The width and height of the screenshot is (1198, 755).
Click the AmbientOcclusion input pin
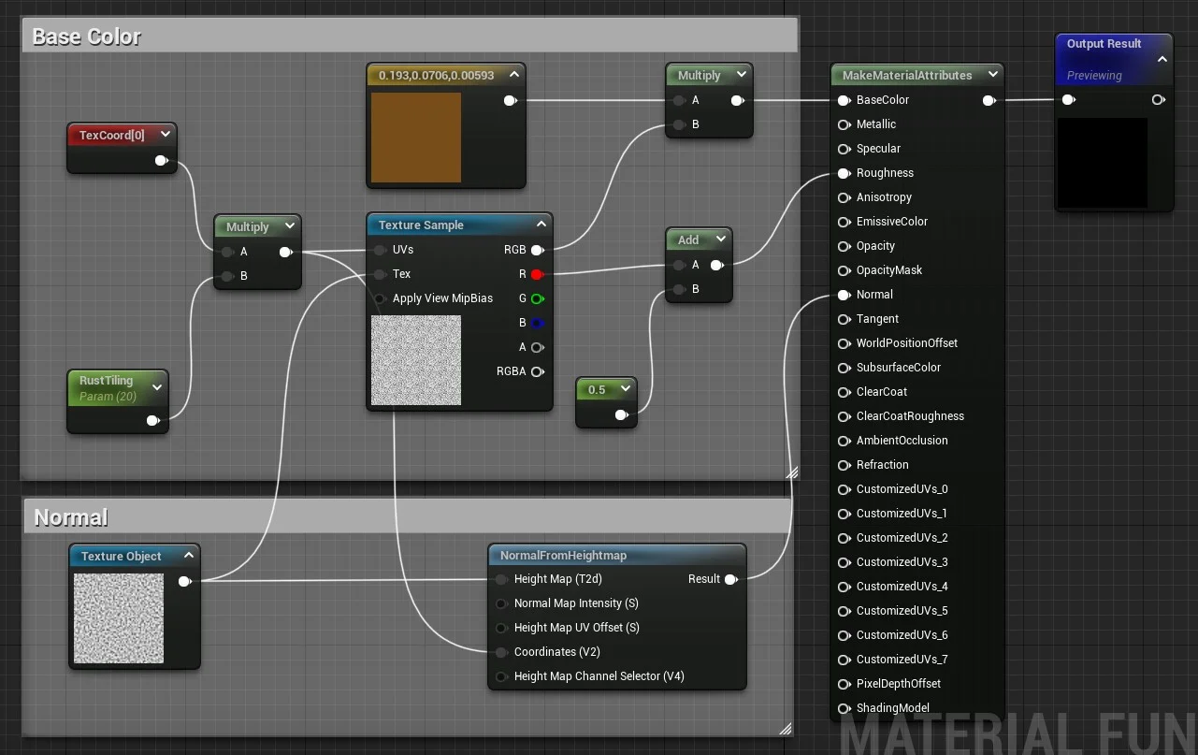click(x=844, y=441)
